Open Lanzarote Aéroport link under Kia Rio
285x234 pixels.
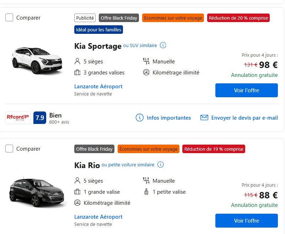pos(98,217)
